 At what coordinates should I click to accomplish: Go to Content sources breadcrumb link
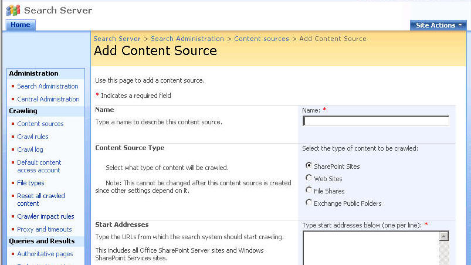(262, 39)
